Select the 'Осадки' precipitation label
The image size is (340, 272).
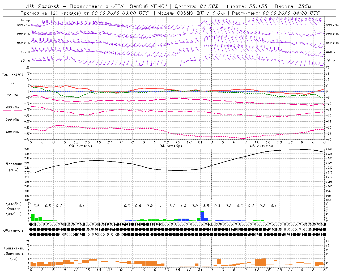pyautogui.click(x=14, y=209)
